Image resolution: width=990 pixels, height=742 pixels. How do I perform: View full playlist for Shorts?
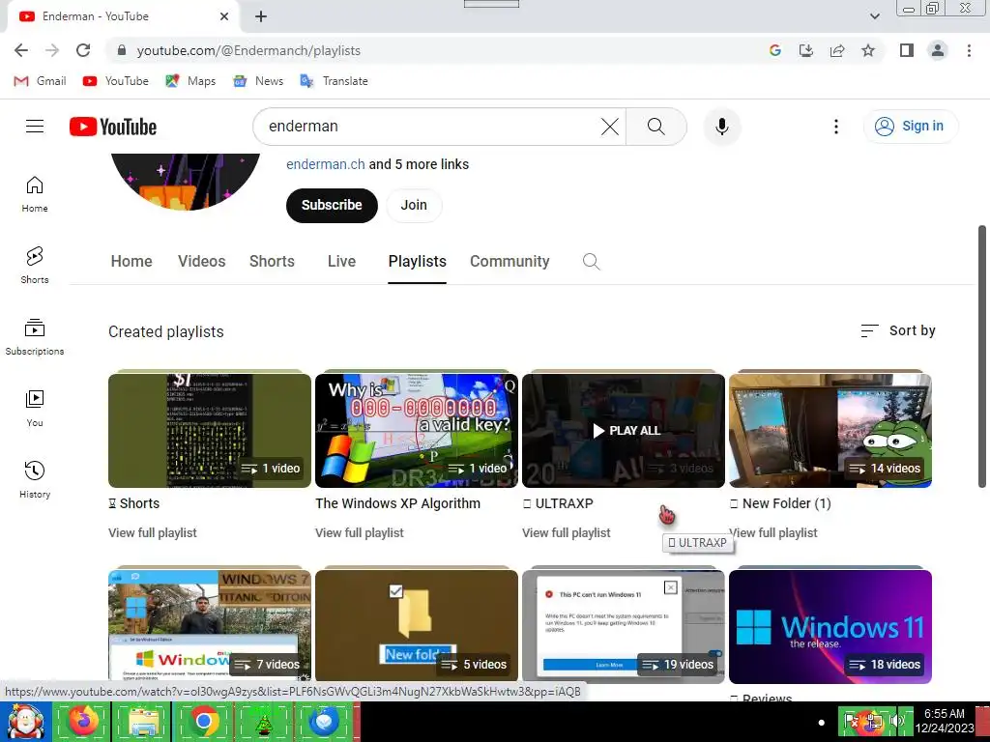pos(152,532)
